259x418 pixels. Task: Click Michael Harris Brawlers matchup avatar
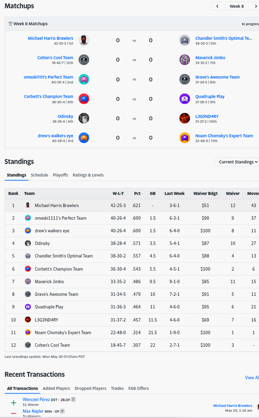coord(84,40)
